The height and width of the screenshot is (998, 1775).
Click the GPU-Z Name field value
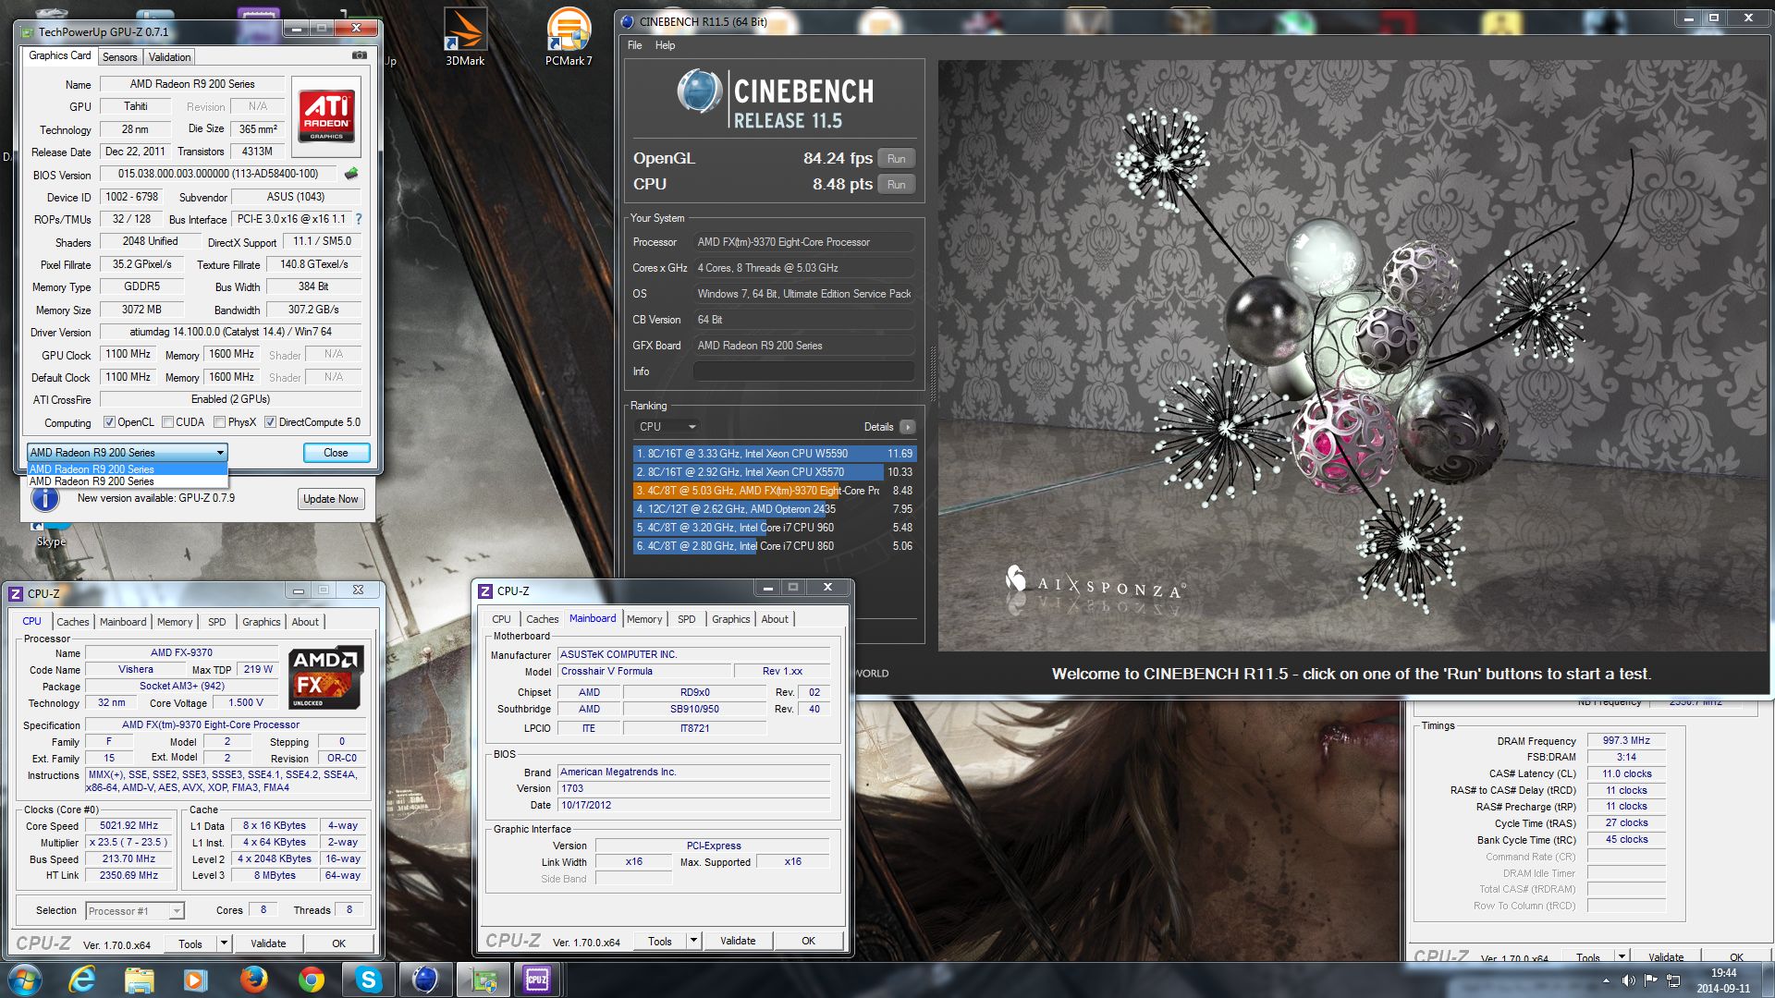(x=192, y=84)
